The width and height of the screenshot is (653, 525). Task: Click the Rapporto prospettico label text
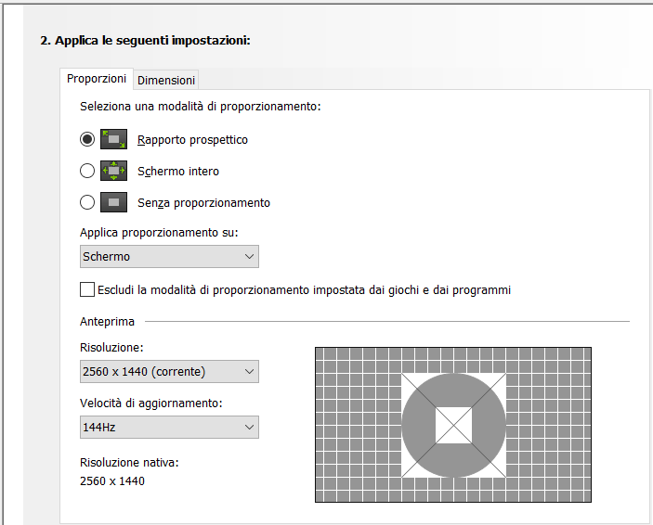pyautogui.click(x=192, y=140)
